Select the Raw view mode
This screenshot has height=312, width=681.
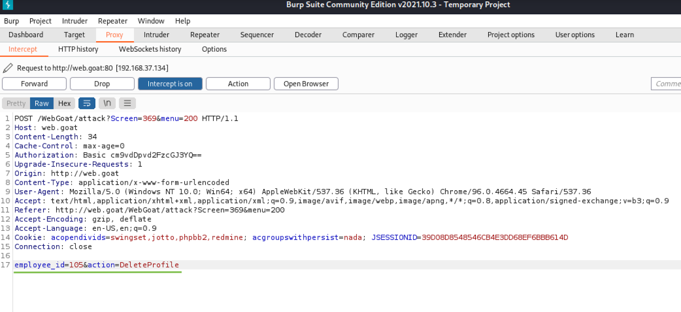point(42,103)
